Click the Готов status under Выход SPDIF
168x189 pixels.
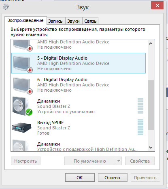[x=43, y=133]
